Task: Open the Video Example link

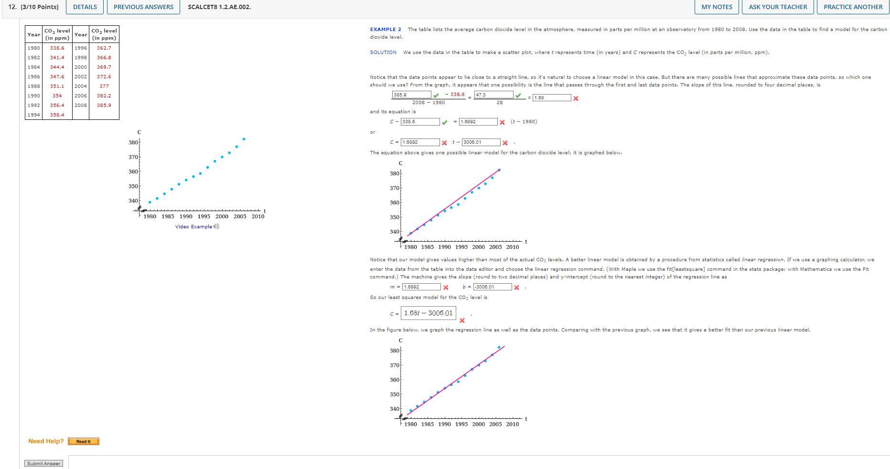Action: [193, 226]
